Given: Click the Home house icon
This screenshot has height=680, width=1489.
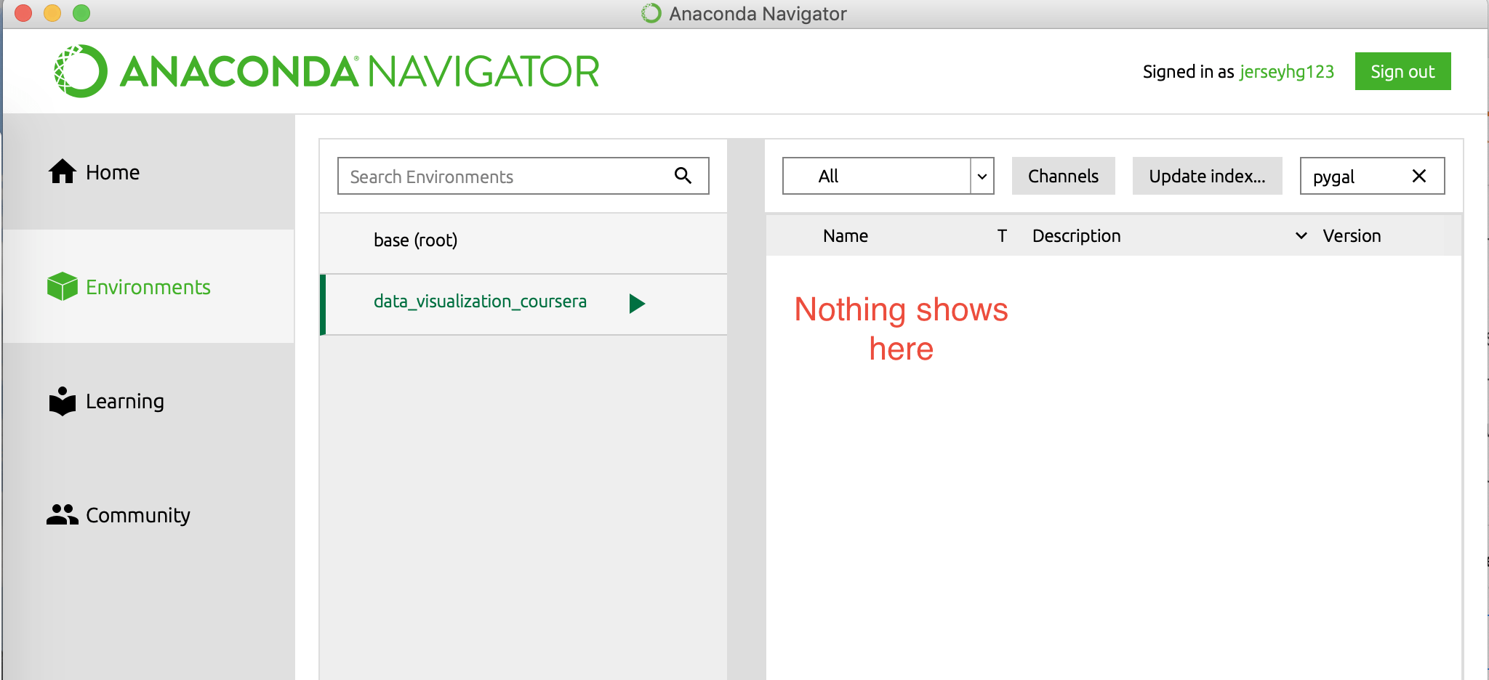Looking at the screenshot, I should click(63, 171).
